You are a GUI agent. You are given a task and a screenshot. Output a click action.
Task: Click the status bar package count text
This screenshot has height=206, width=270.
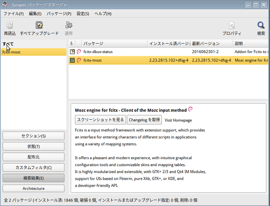[x=100, y=200]
